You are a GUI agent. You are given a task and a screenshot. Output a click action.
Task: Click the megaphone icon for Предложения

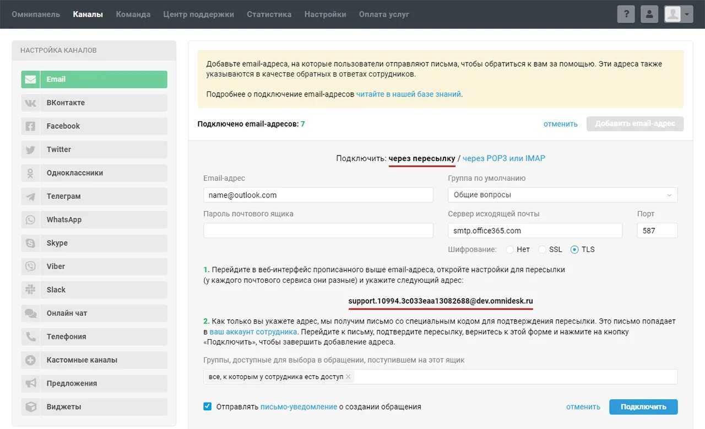click(x=30, y=383)
